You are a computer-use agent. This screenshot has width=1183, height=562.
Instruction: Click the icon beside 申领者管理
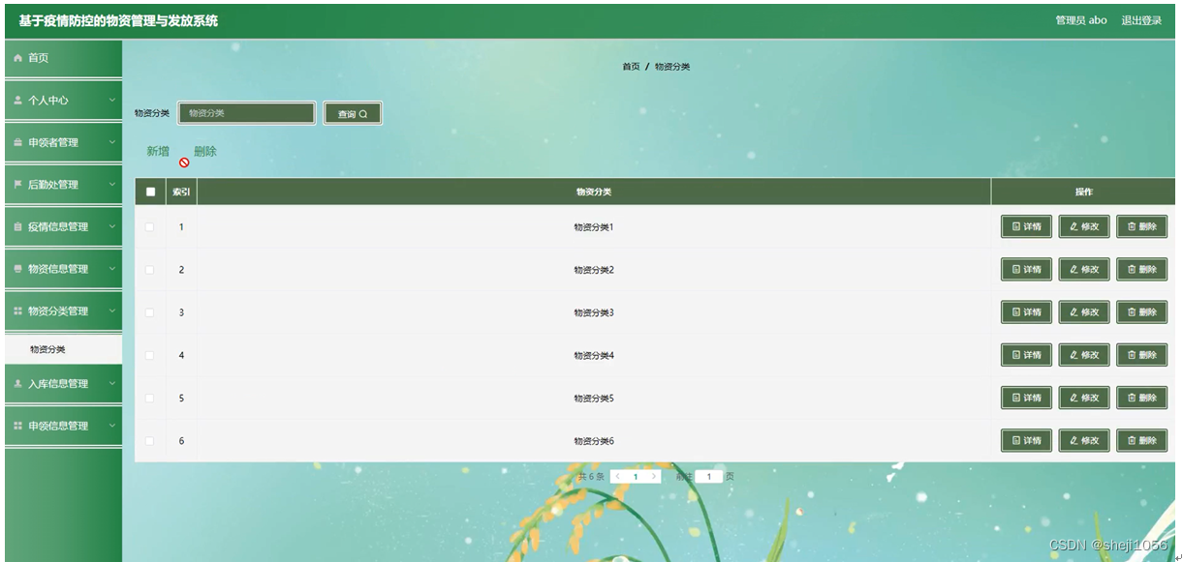[x=17, y=143]
